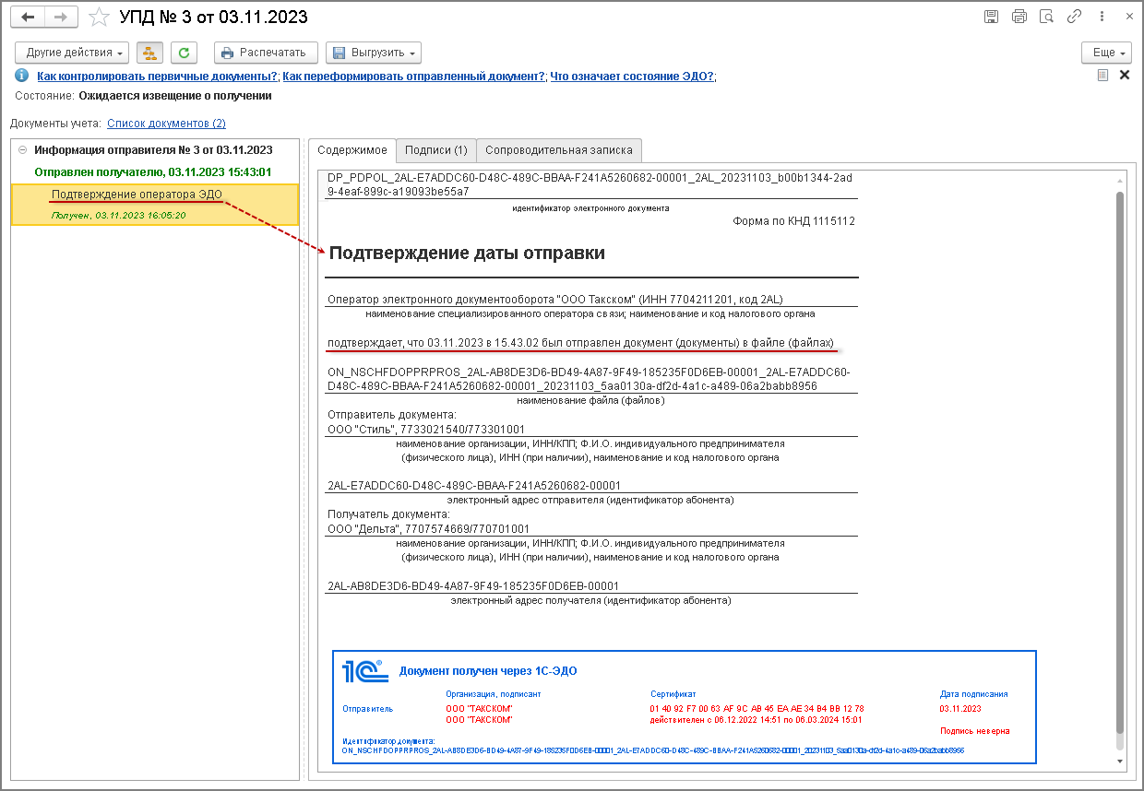Switch to the Содержимое tab
Viewport: 1144px width, 791px height.
coord(352,150)
